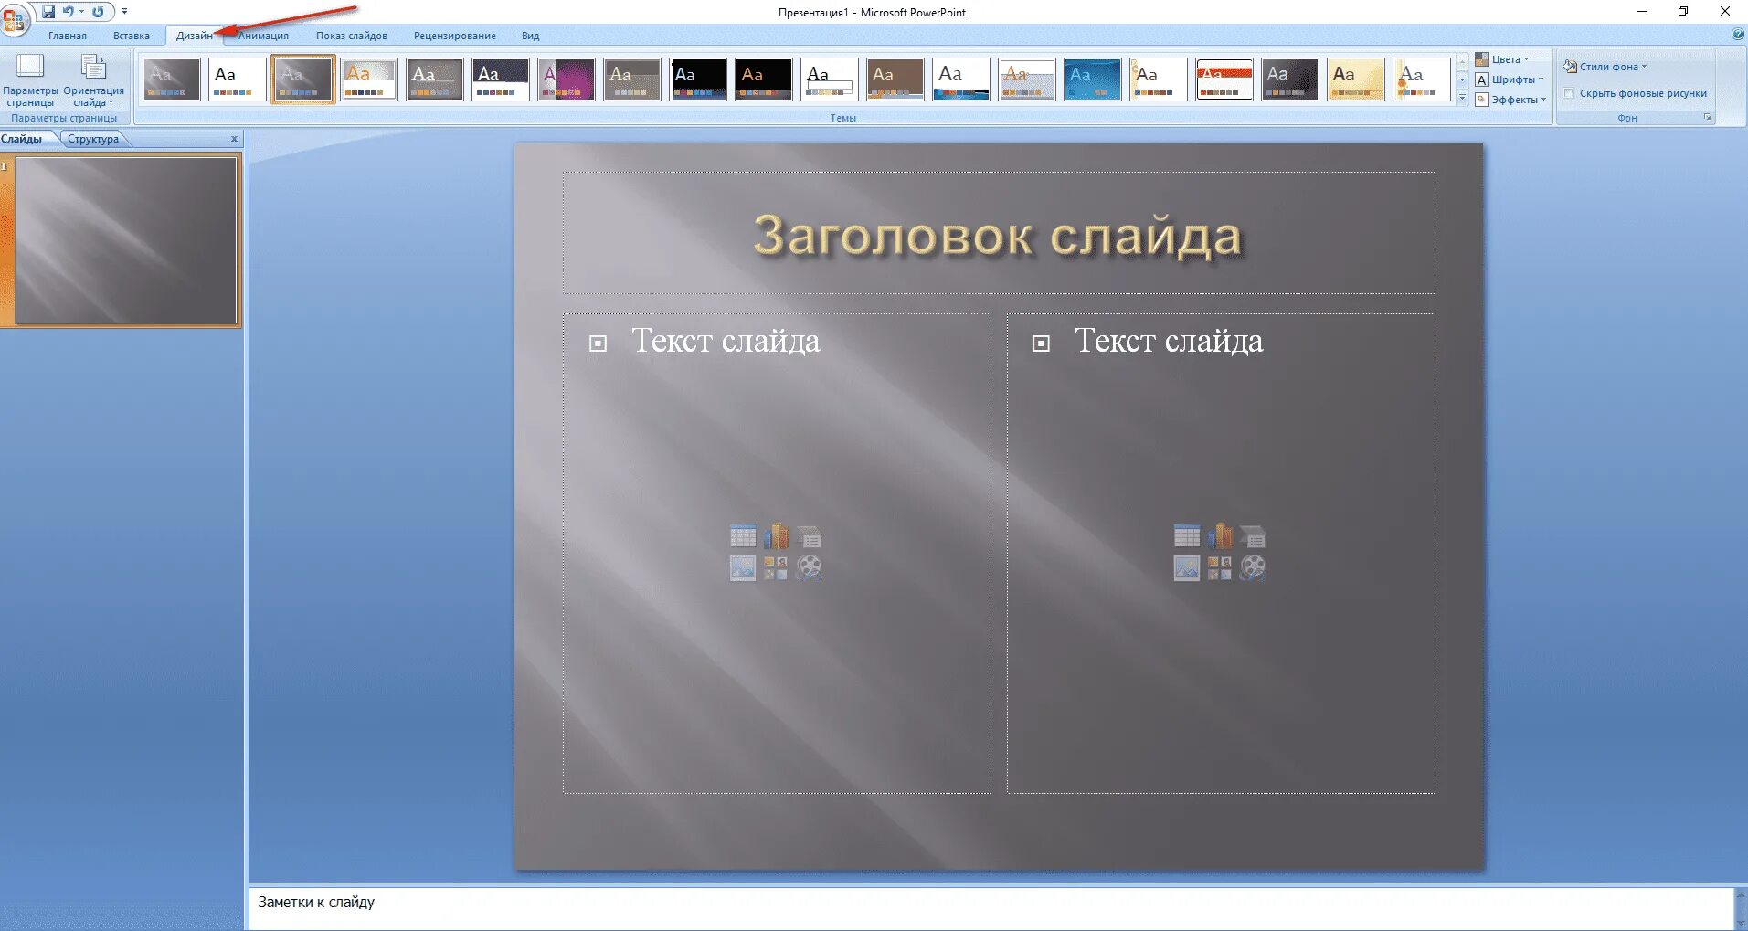Switch pane to the Структура tab
This screenshot has width=1748, height=931.
(93, 139)
